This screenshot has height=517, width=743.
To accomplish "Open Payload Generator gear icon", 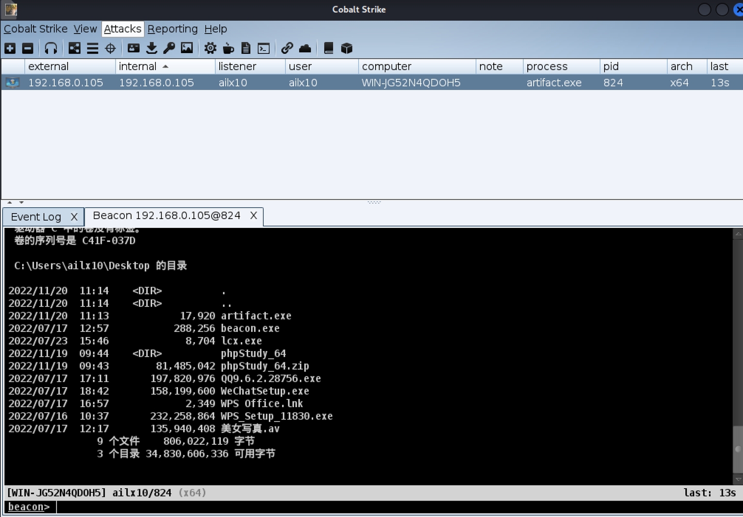I will click(210, 48).
